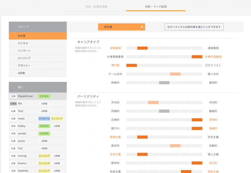Choose the Test employee row

point(38,111)
